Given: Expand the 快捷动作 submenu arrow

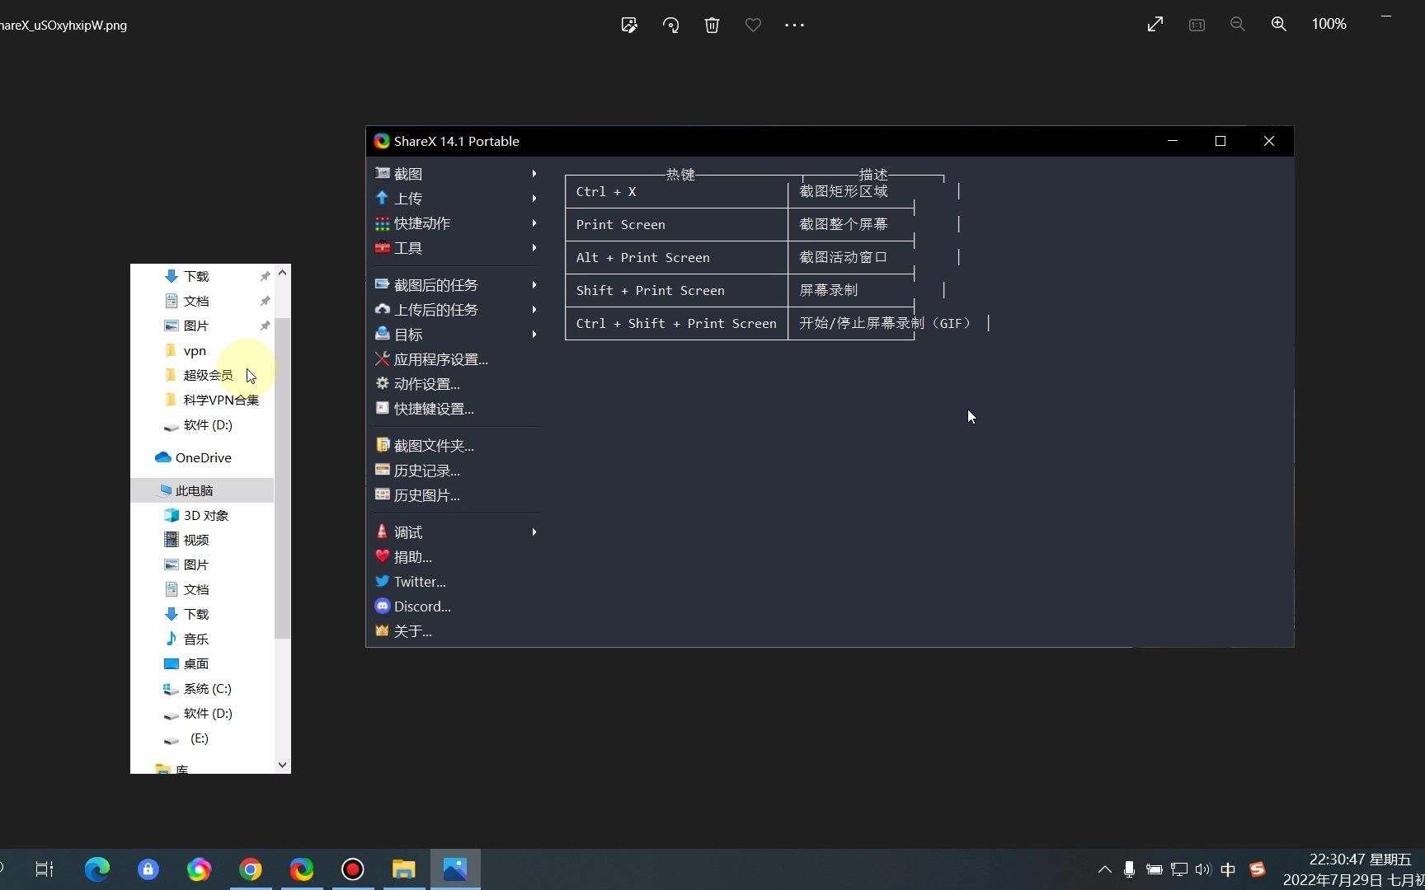Looking at the screenshot, I should [x=534, y=223].
